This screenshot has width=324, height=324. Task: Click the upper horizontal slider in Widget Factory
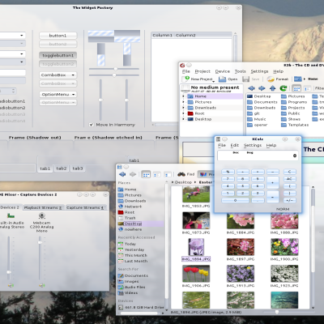[115, 69]
